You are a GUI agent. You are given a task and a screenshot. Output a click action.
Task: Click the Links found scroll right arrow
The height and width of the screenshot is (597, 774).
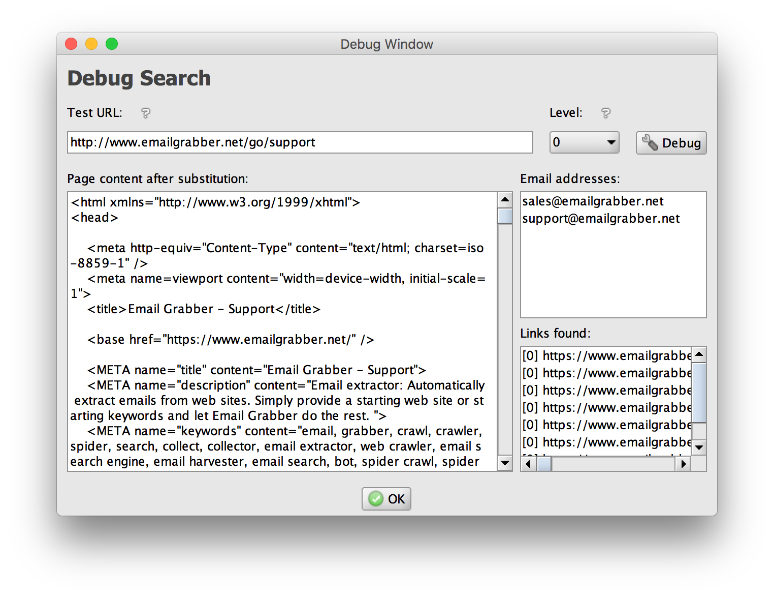pyautogui.click(x=683, y=464)
